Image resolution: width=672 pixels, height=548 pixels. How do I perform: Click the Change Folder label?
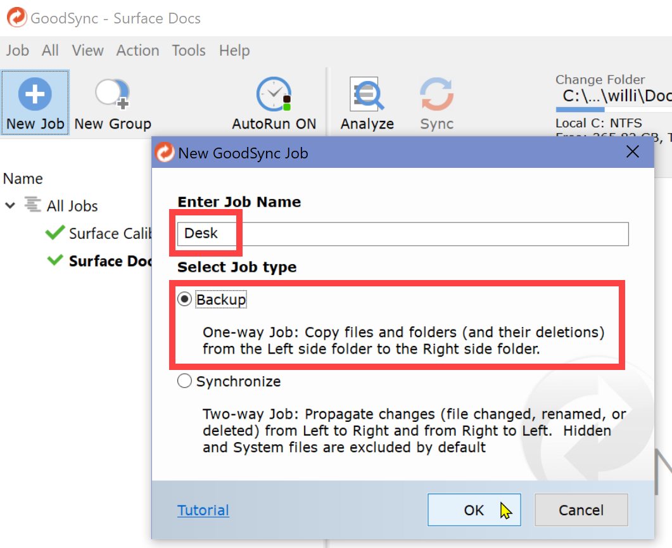tap(600, 79)
